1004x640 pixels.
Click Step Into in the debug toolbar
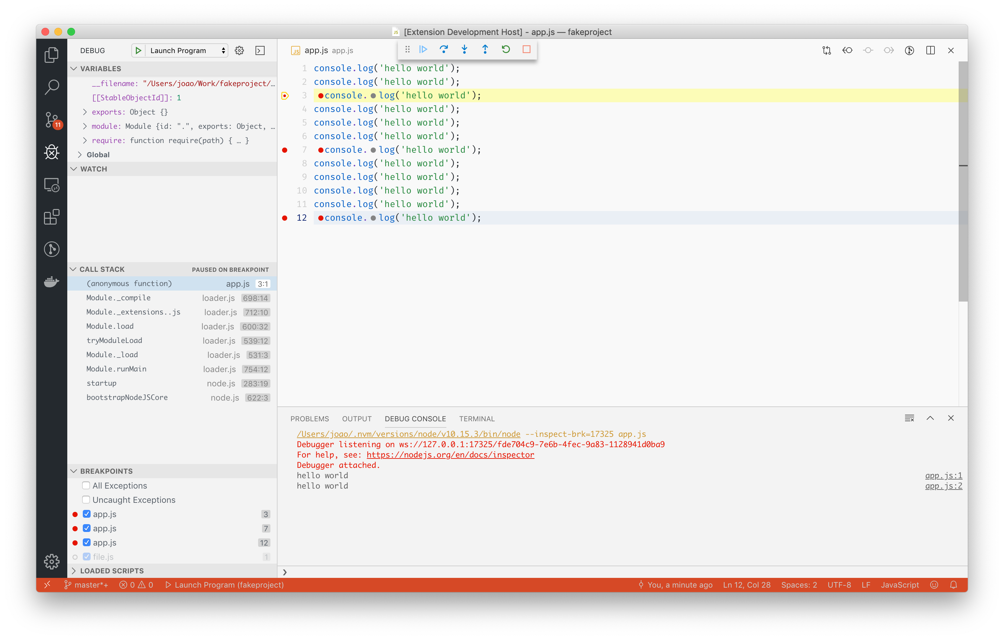(464, 49)
